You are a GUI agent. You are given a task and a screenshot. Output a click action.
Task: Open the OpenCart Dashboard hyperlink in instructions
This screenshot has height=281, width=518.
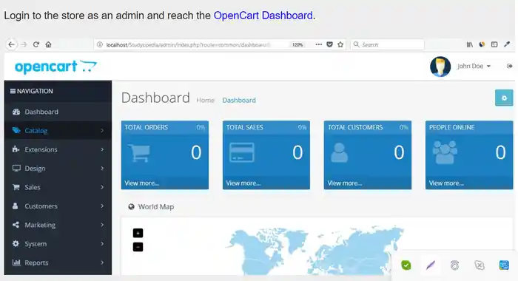pyautogui.click(x=263, y=16)
